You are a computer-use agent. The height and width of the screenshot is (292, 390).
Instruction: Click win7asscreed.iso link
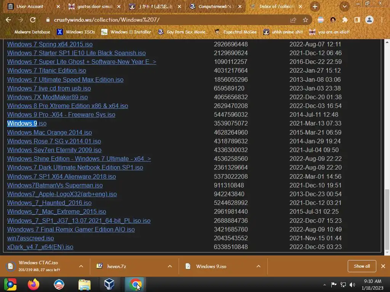(30, 238)
